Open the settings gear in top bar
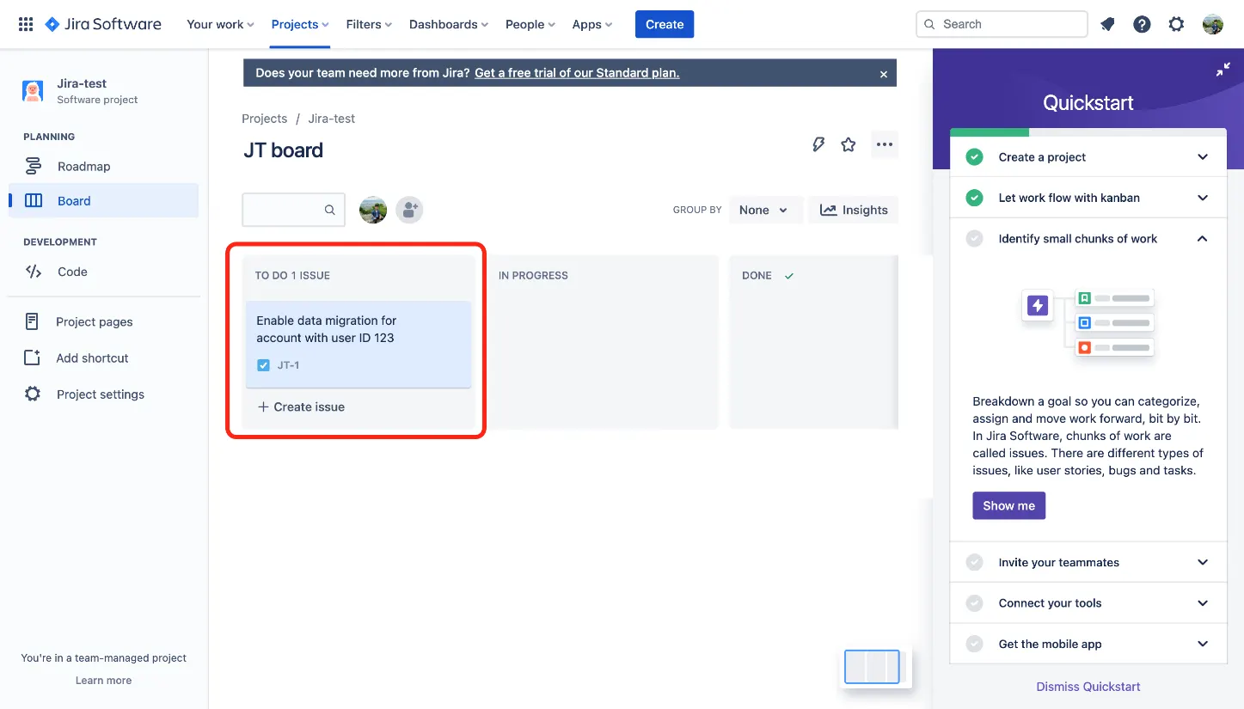This screenshot has width=1244, height=709. [x=1176, y=24]
